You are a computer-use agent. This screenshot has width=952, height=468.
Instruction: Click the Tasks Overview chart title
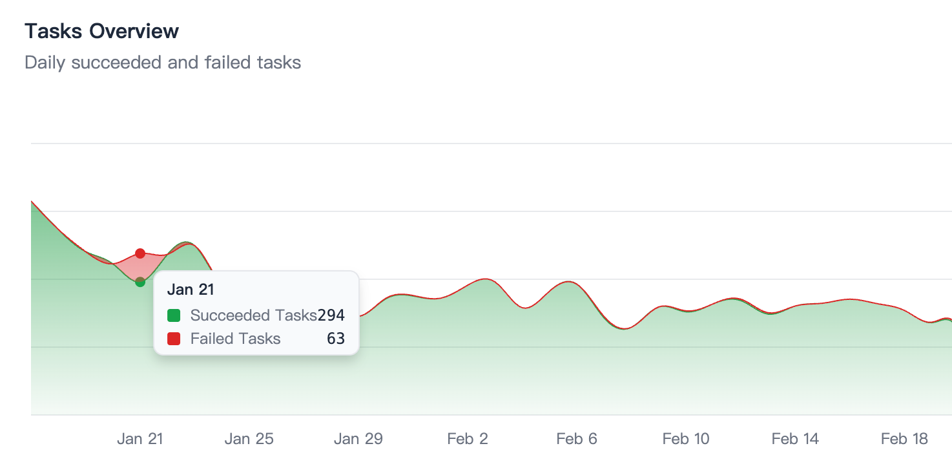coord(101,31)
